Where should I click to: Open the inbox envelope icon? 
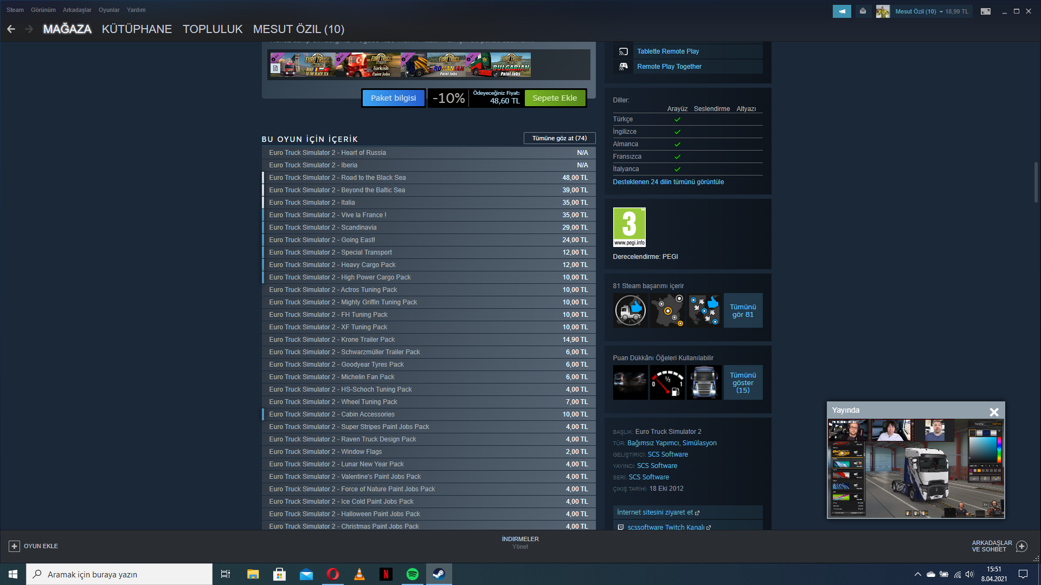pyautogui.click(x=863, y=11)
